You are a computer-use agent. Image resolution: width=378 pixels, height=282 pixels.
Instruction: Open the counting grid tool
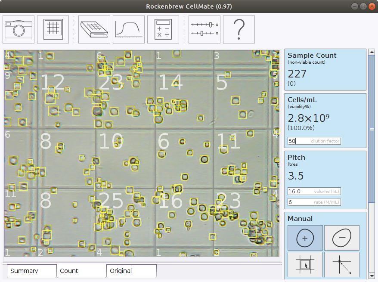click(53, 29)
